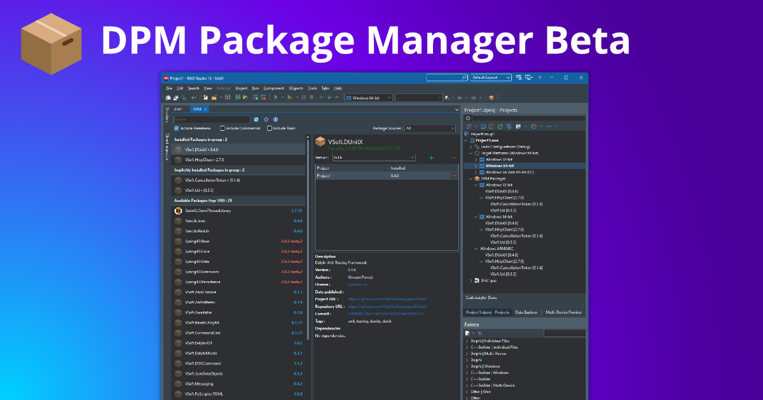Click red minus in Project1 row
The height and width of the screenshot is (400, 763).
point(454,175)
